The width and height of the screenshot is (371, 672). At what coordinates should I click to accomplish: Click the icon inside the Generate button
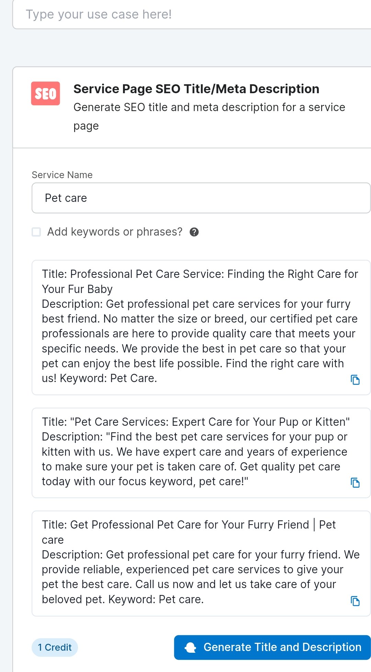point(190,647)
